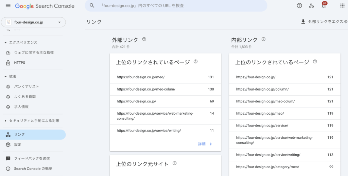Open internal /service/writing/ row with 113
The height and width of the screenshot is (176, 348).
point(285,155)
